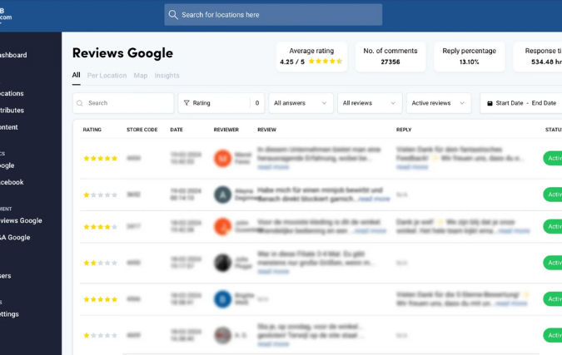Click the Active badge in the four-star row

tap(553, 226)
